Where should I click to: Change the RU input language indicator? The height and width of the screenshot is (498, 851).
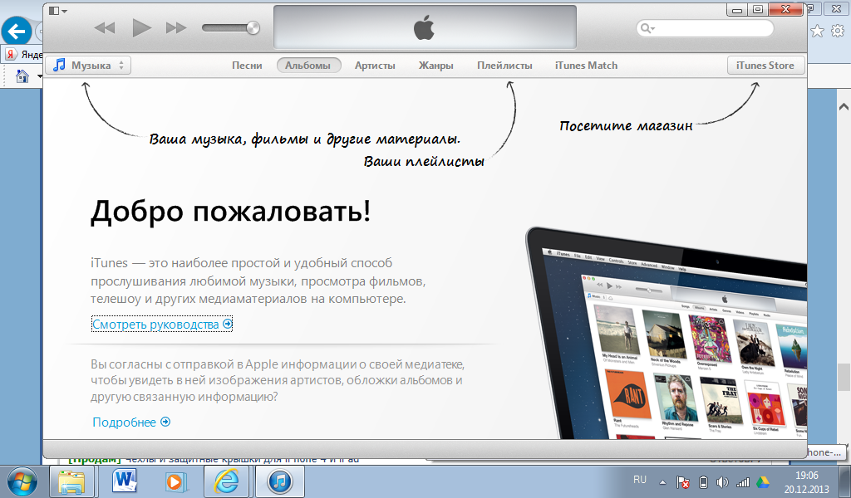pos(640,480)
